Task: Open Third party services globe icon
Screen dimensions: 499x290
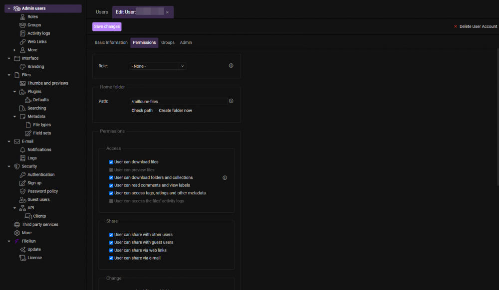Action: [17, 225]
